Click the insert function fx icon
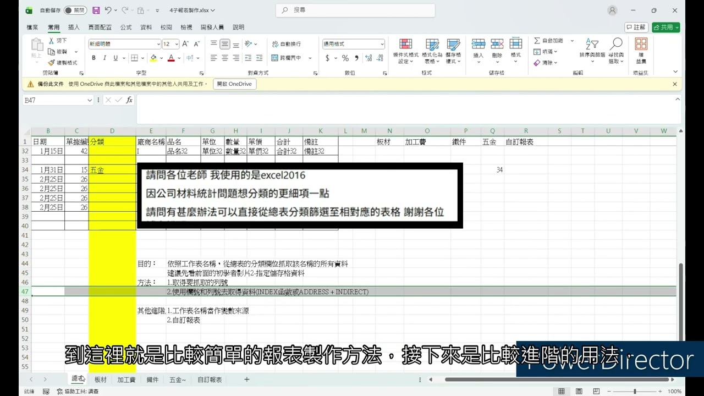Image resolution: width=704 pixels, height=396 pixels. [129, 100]
